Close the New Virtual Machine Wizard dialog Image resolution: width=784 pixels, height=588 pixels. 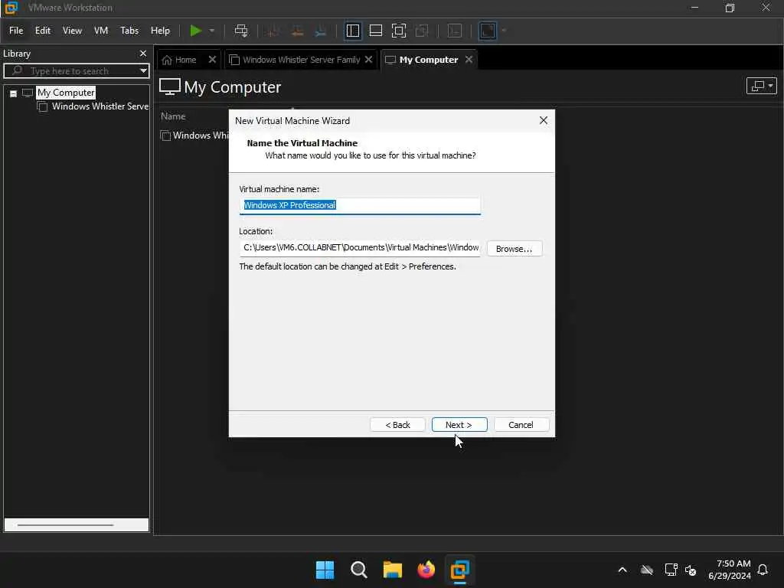coord(544,120)
